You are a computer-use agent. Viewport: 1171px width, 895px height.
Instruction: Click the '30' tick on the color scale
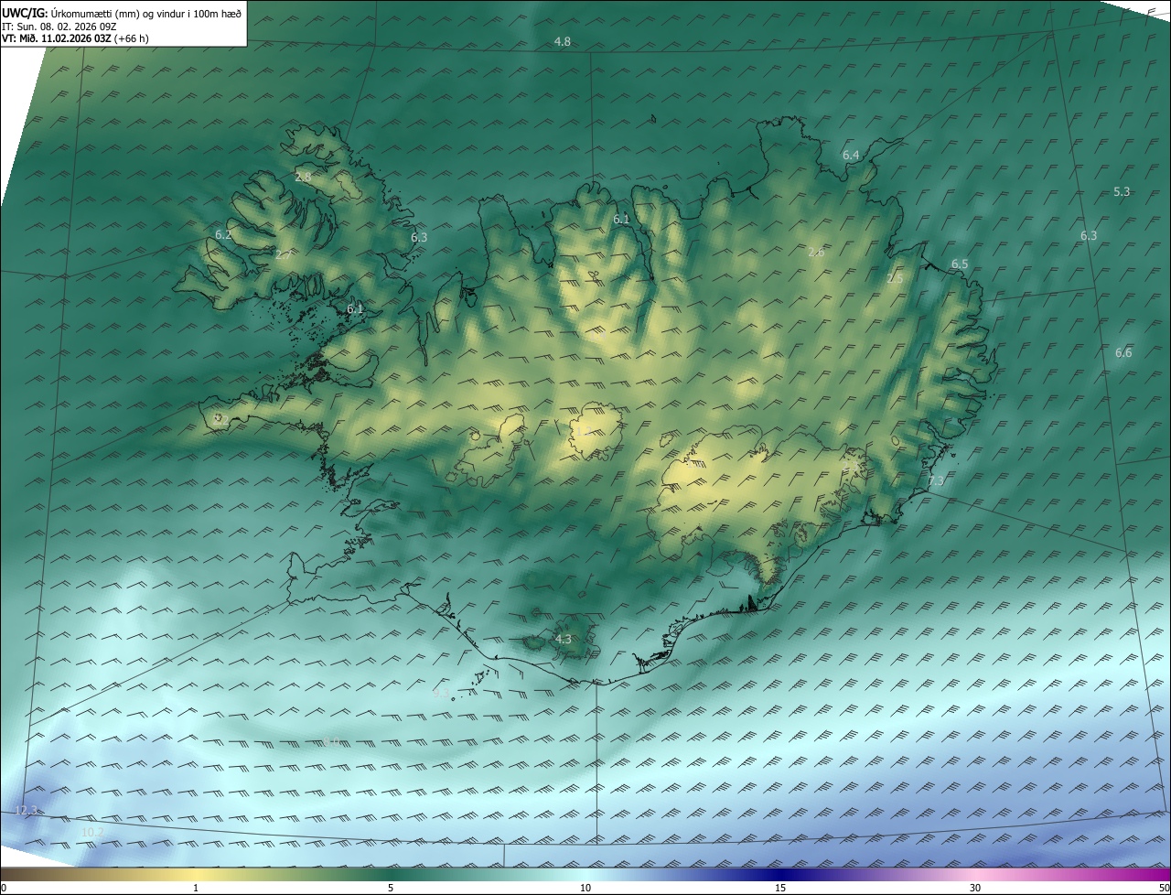click(x=975, y=888)
